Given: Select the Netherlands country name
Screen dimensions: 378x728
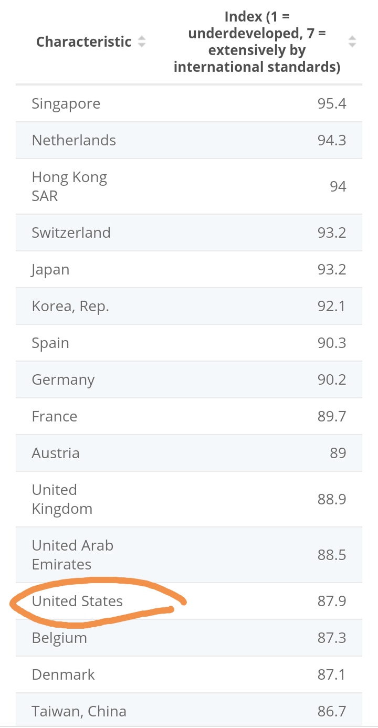Looking at the screenshot, I should point(74,140).
